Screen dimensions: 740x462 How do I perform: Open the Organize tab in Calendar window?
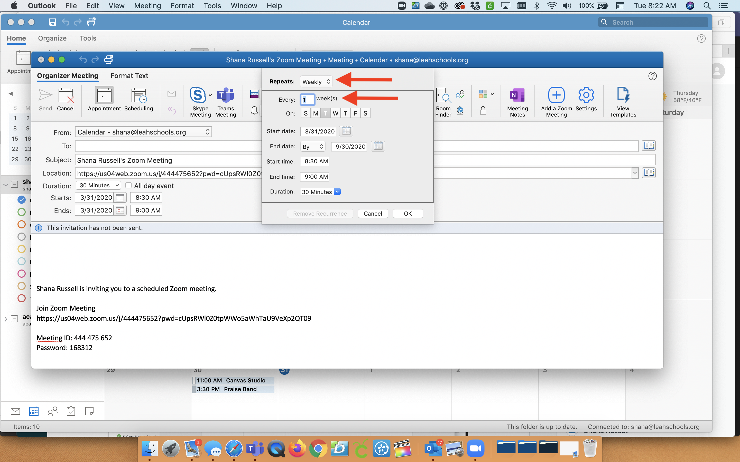[x=52, y=38]
